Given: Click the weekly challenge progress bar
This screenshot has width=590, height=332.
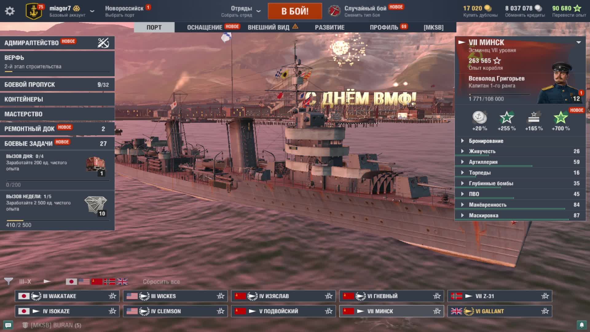Looking at the screenshot, I should [x=57, y=220].
